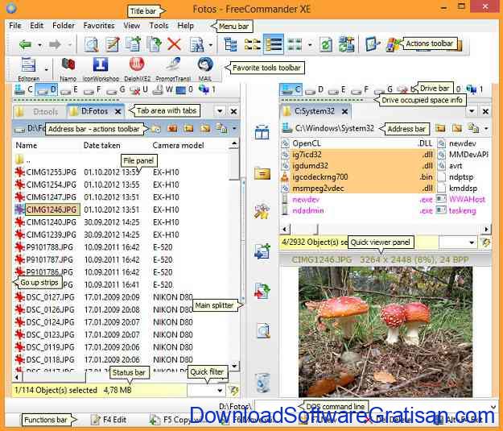Click right panel horizontal scrollbar right arrow

(486, 230)
